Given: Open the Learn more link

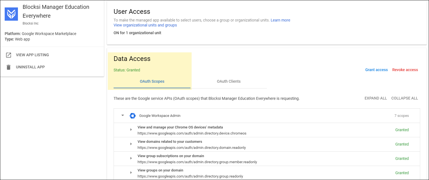Looking at the screenshot, I should point(280,20).
